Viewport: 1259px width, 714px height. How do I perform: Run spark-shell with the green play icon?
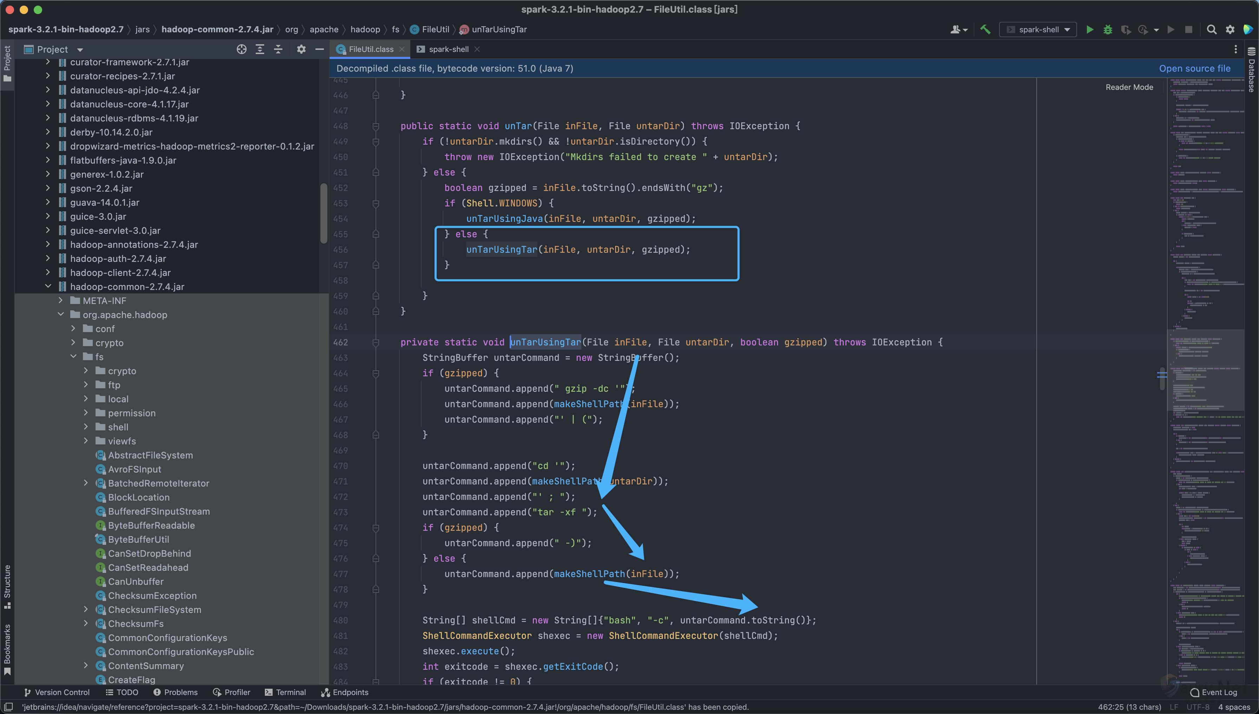(1090, 29)
